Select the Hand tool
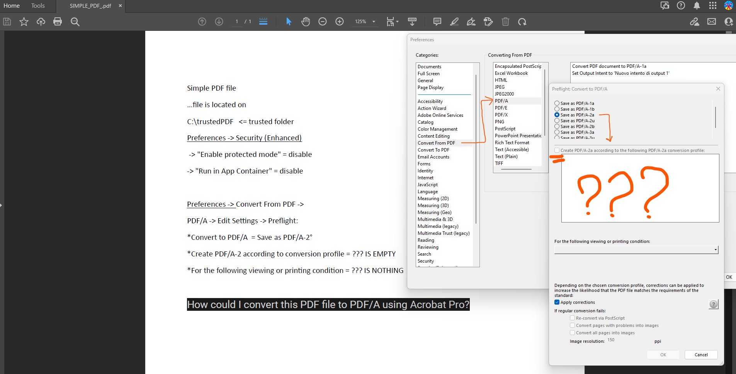This screenshot has width=736, height=374. coord(306,22)
